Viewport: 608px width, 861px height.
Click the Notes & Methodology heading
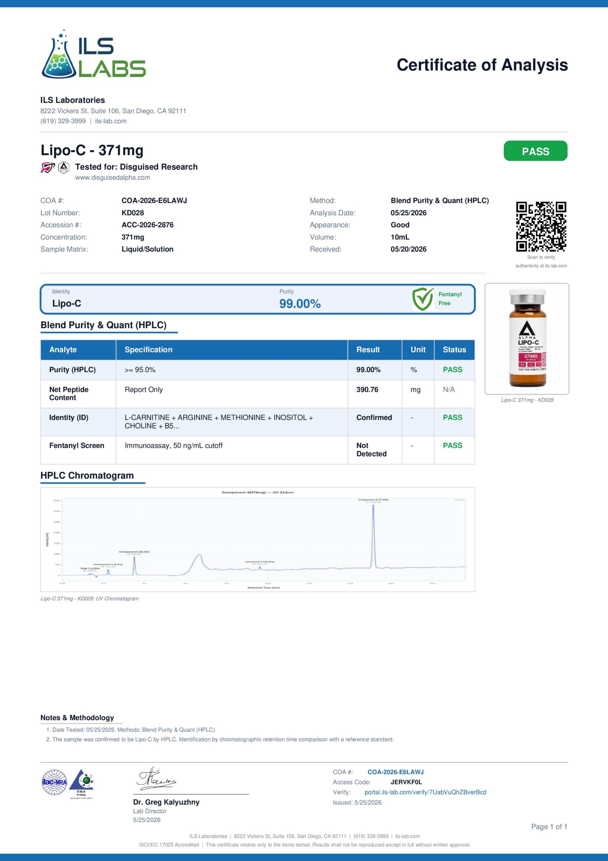[77, 718]
